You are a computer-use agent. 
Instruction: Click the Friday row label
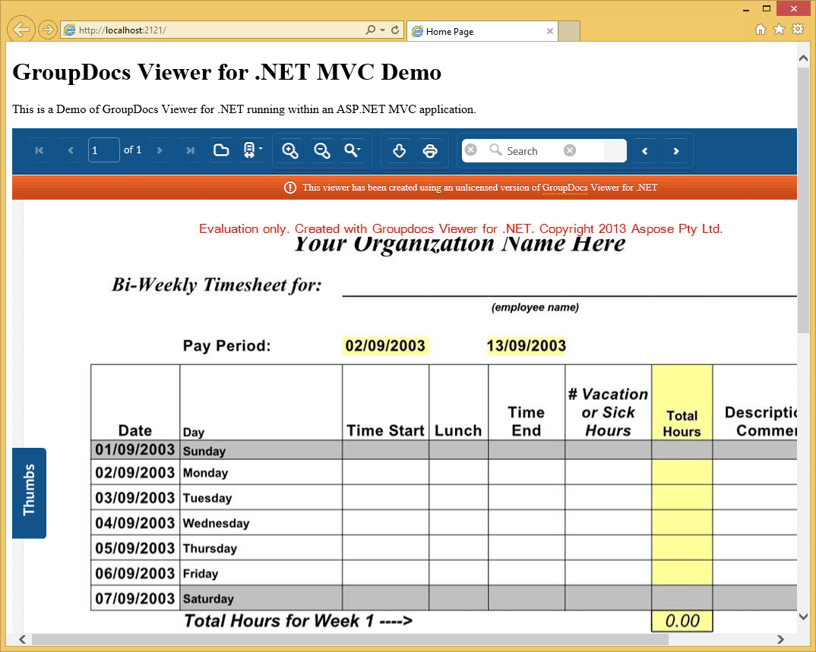(x=201, y=574)
